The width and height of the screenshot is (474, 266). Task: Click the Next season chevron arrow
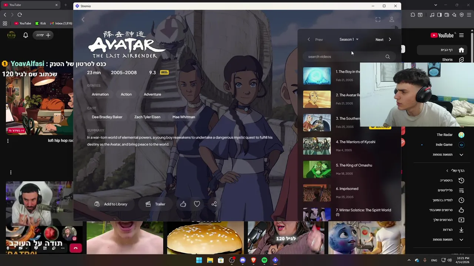[390, 40]
